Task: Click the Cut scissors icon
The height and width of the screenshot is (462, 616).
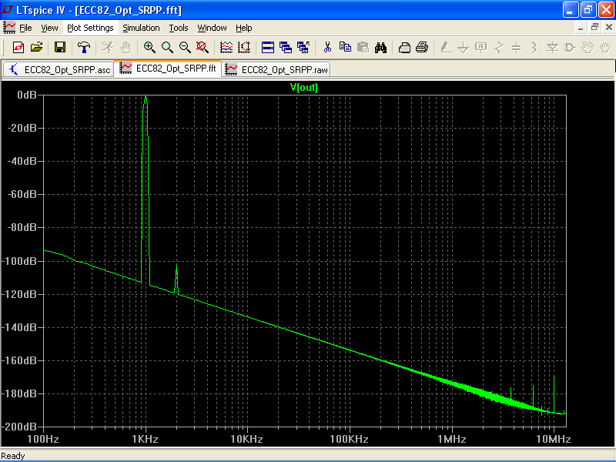Action: pos(327,48)
